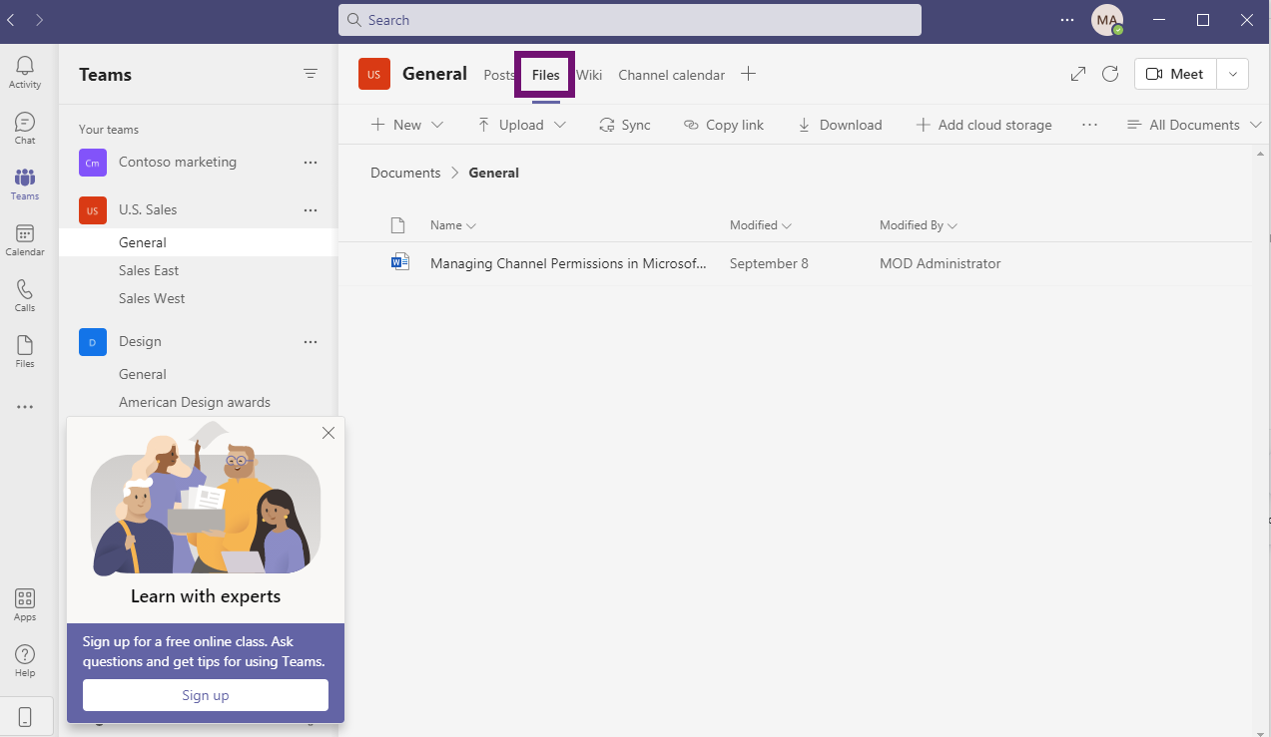
Task: Open the Managing Channel Permissions document
Action: tap(568, 263)
